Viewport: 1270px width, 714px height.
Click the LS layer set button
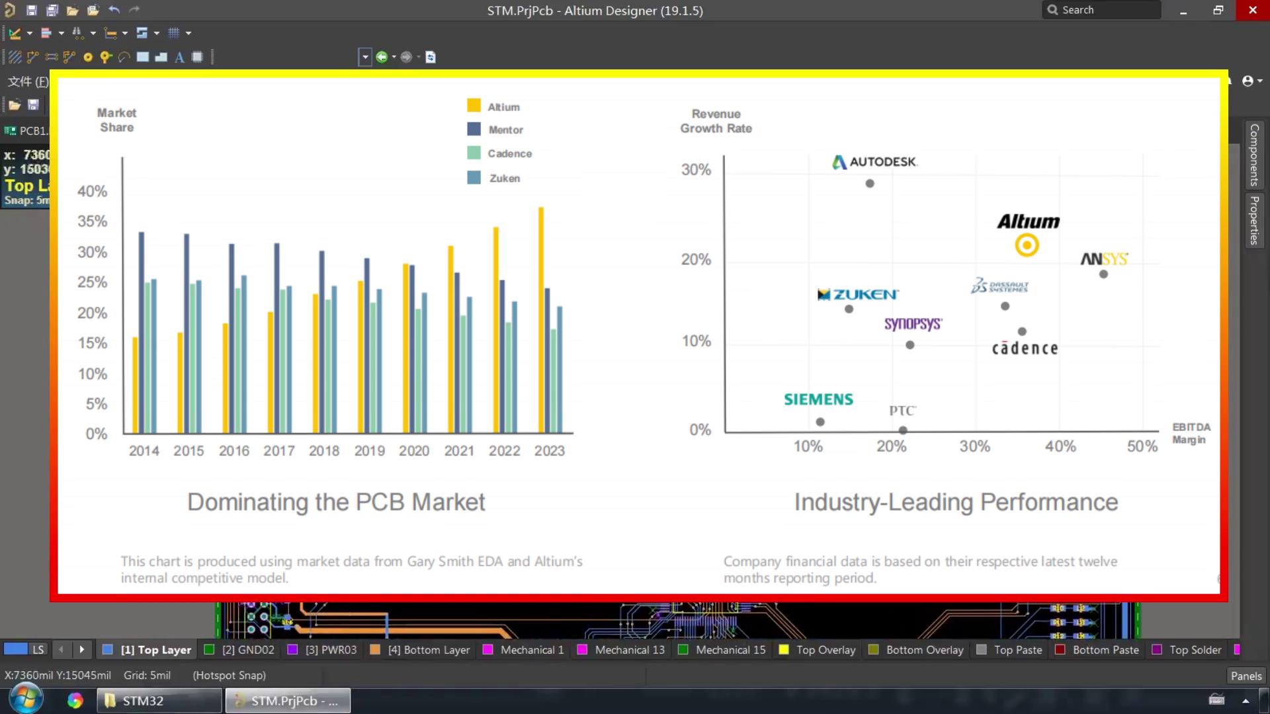38,650
